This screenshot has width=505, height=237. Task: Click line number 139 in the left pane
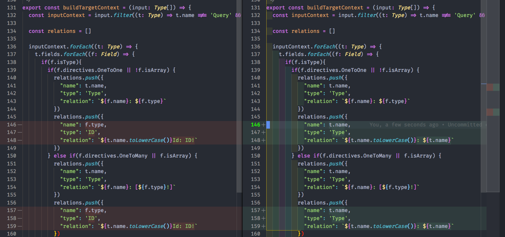[12, 70]
